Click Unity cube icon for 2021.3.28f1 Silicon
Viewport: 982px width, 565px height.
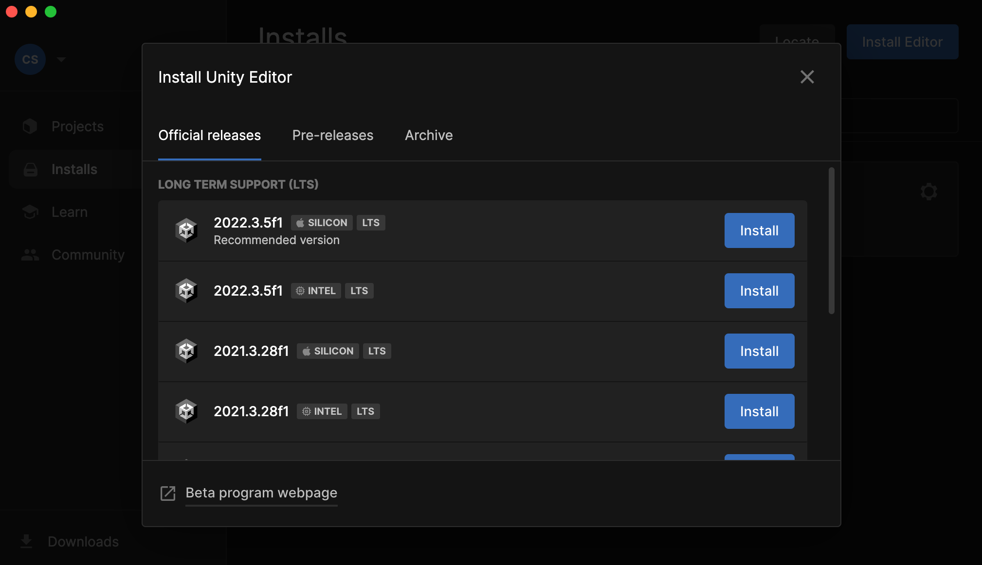click(x=186, y=351)
